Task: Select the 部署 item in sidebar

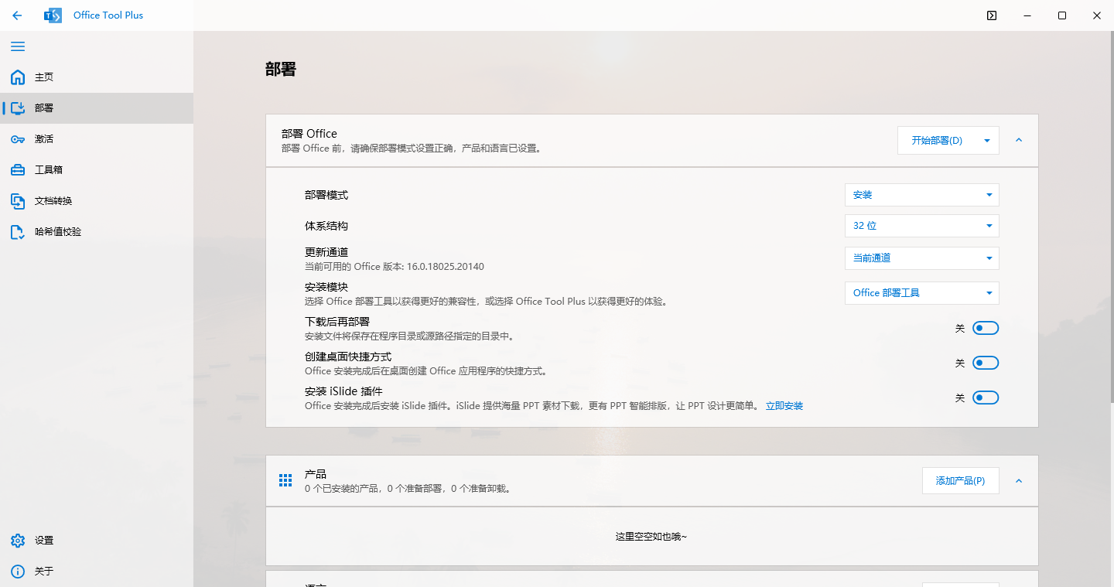Action: pos(44,108)
